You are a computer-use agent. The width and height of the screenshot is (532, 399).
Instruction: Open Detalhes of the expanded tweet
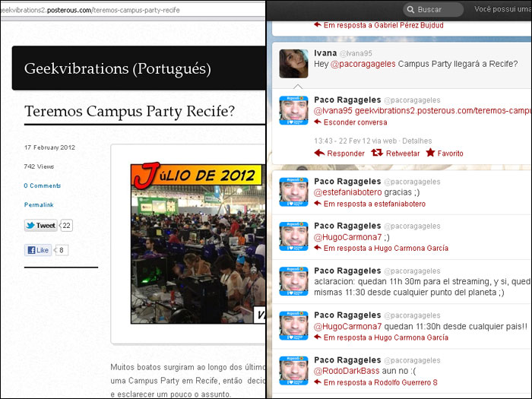pyautogui.click(x=417, y=141)
